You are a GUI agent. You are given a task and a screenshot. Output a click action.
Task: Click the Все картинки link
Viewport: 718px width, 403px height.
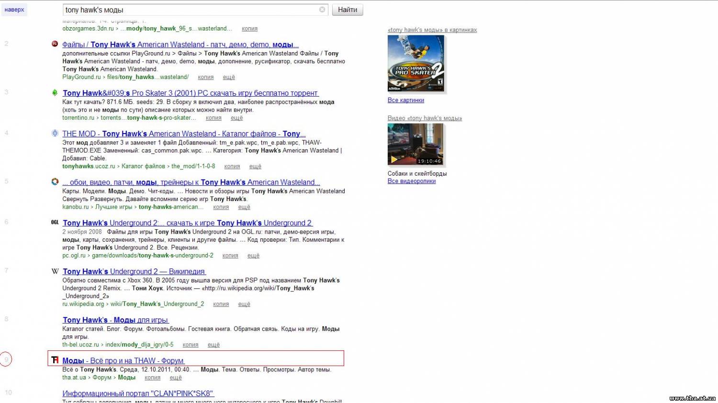pyautogui.click(x=406, y=100)
